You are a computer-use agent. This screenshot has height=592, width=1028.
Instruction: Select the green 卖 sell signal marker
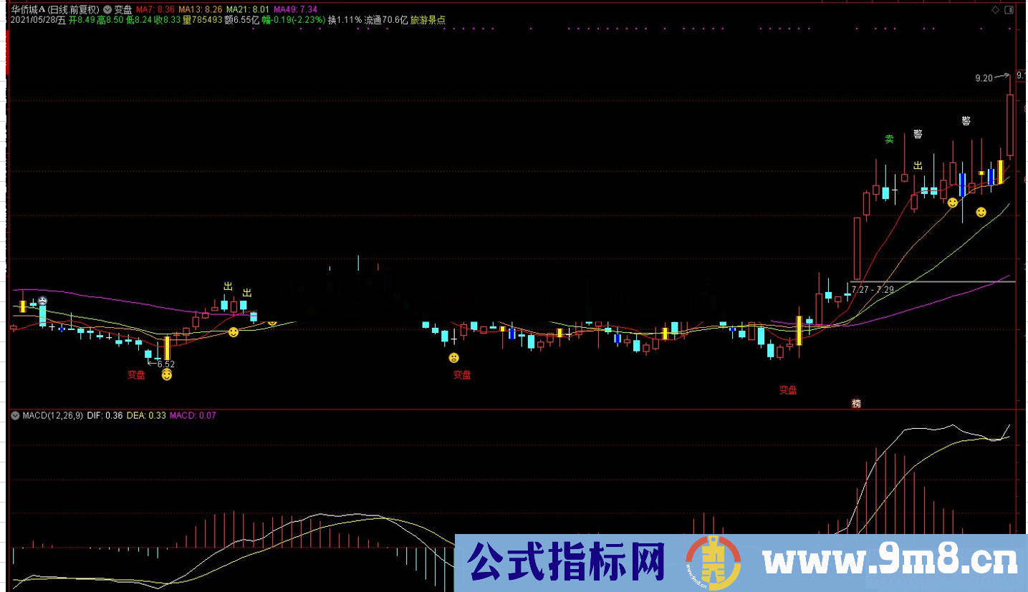point(889,140)
